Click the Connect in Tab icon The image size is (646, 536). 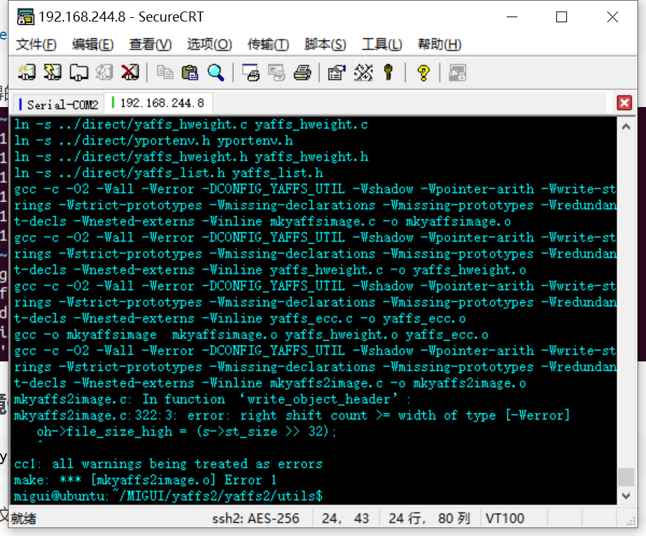point(78,73)
